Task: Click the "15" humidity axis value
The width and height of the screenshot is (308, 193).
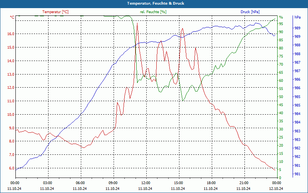Action: point(281,153)
